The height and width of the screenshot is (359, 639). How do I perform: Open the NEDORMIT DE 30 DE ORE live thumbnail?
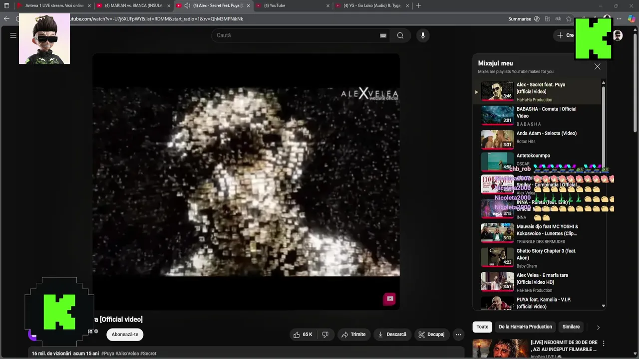coord(500,349)
